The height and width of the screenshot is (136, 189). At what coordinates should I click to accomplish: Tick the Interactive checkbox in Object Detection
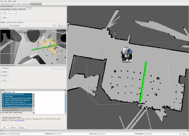(x=1, y=68)
